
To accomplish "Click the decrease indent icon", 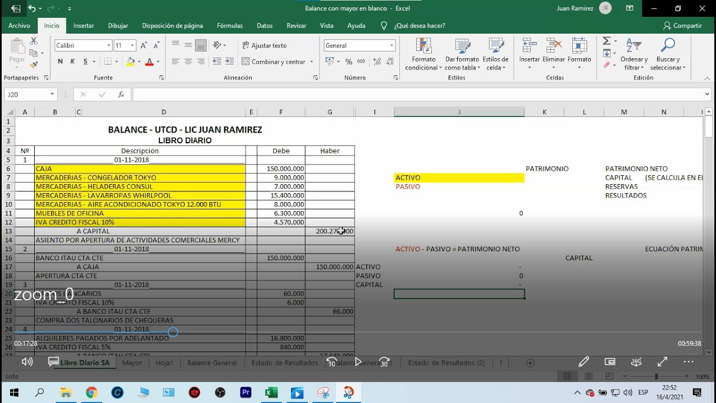I will point(216,62).
